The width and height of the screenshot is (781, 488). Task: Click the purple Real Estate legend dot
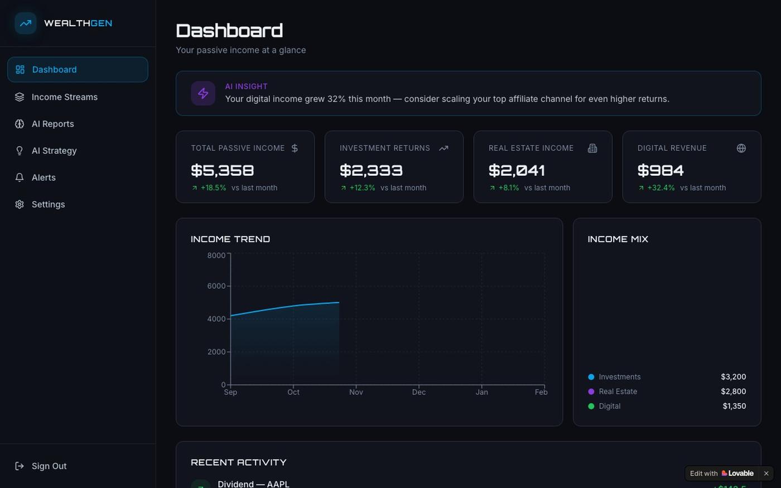pyautogui.click(x=591, y=392)
